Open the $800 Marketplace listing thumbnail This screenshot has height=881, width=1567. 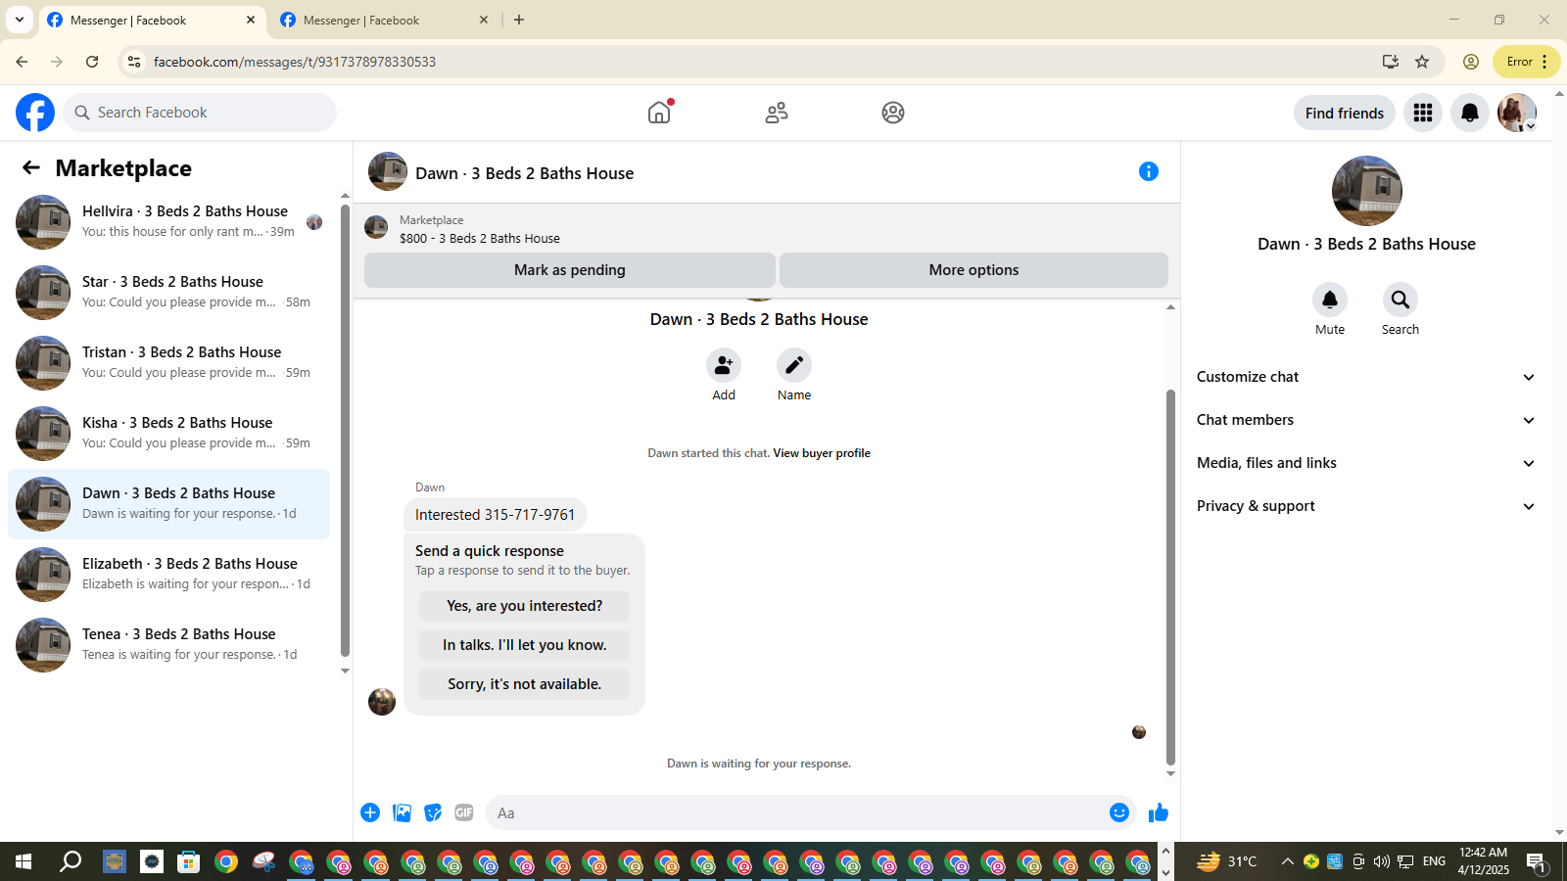point(376,228)
